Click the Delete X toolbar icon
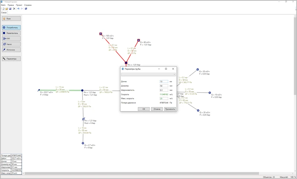This screenshot has height=179, width=297. [14, 9]
